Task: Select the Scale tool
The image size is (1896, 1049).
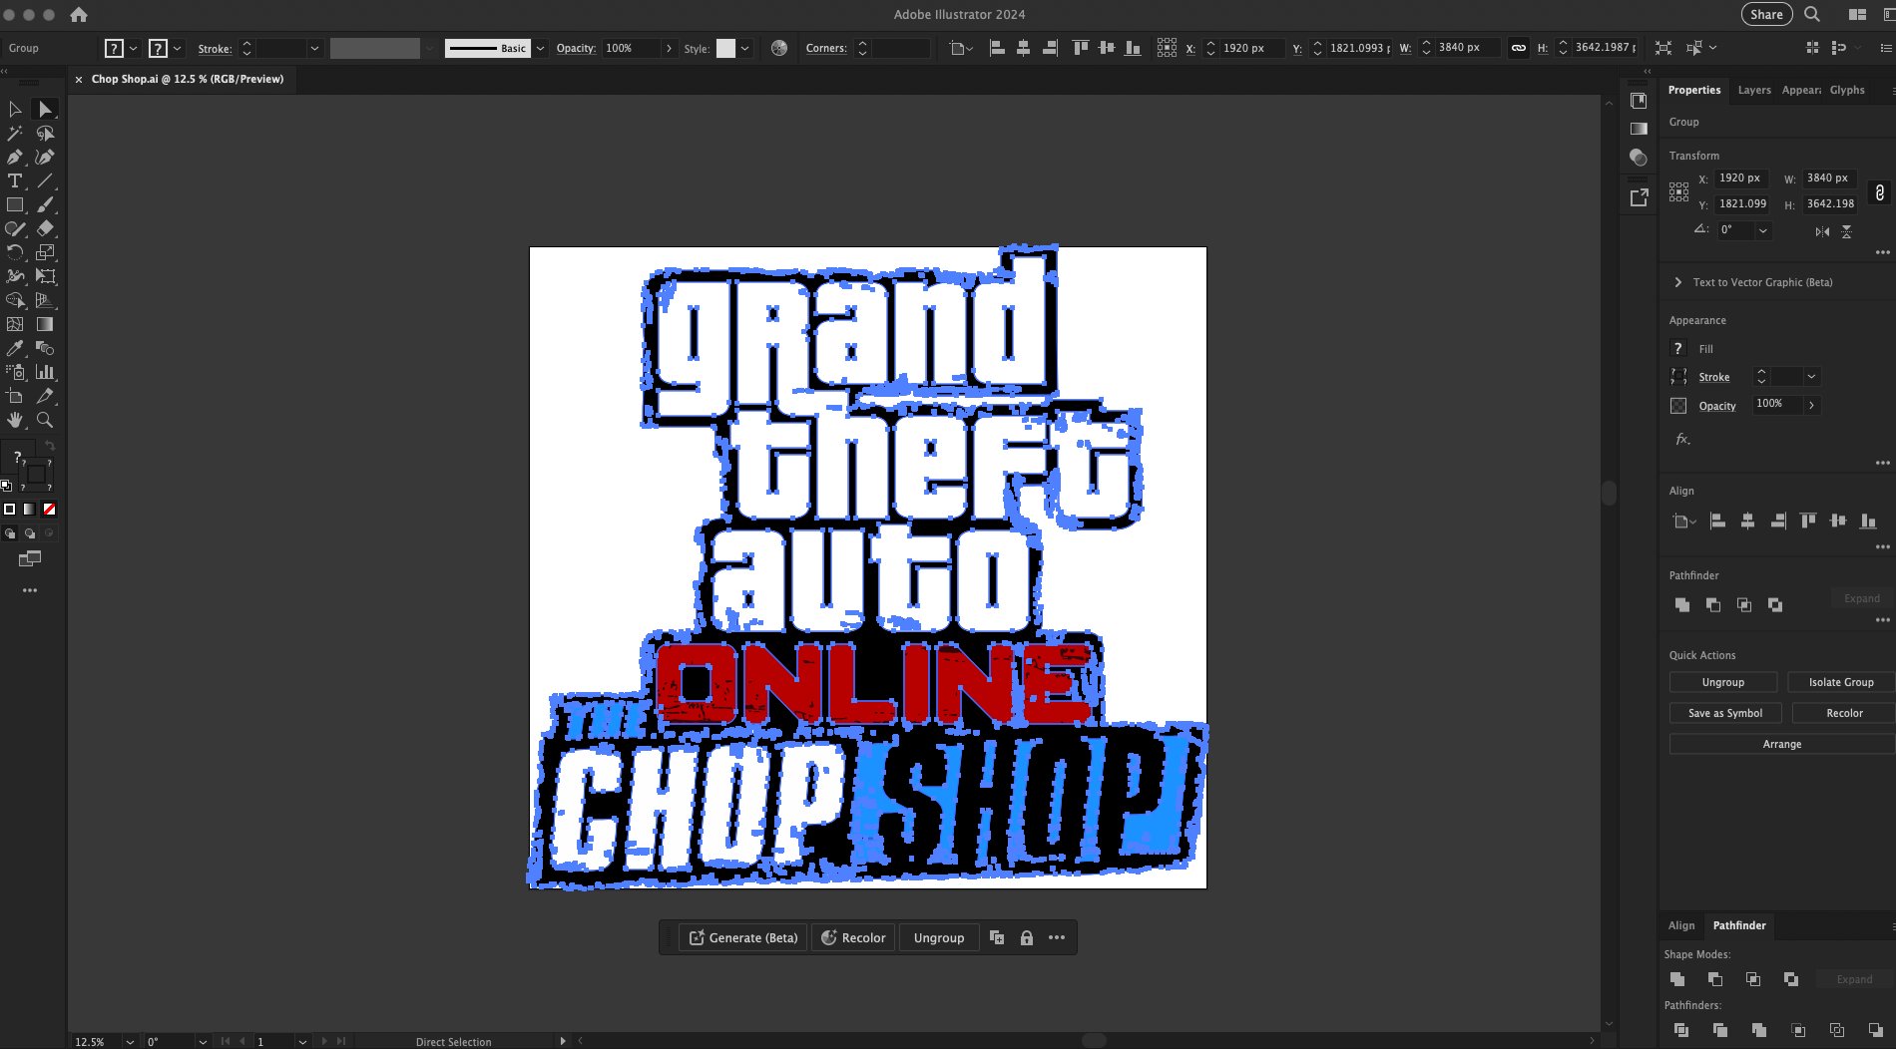Action: 45,252
